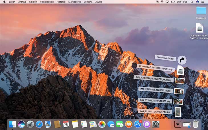Click the battery status icon
Screen dimensions: 208x130
click(x=173, y=2)
